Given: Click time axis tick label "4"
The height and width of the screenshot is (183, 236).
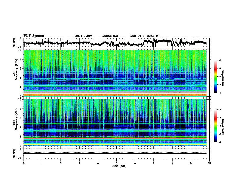Looking at the screenshot, I should pos(98,163).
